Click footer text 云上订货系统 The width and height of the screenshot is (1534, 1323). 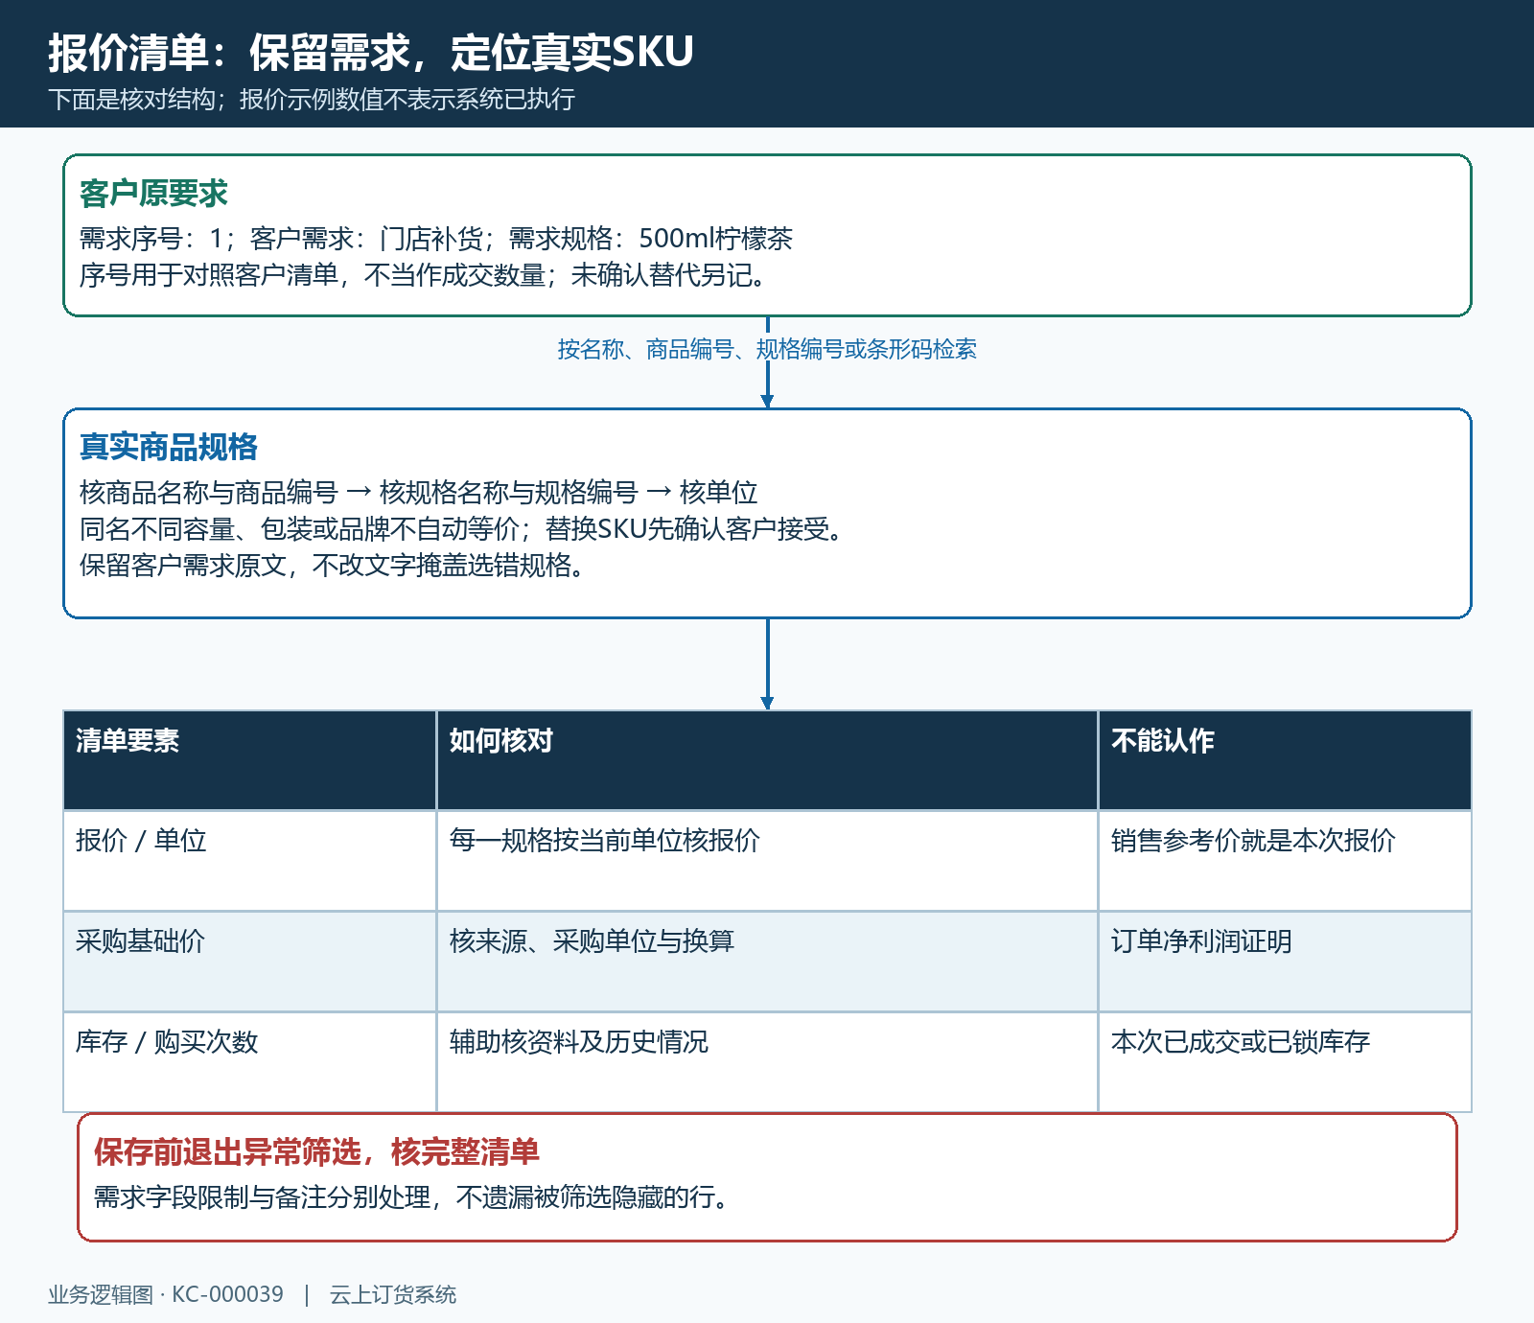coord(393,1295)
